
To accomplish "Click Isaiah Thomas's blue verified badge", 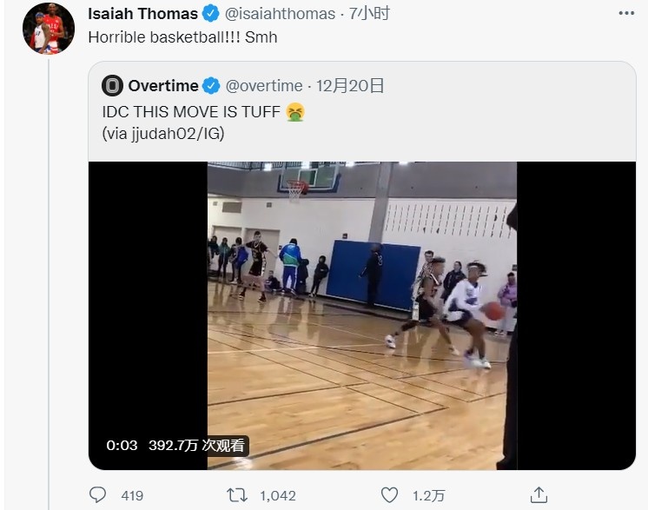I will click(211, 14).
